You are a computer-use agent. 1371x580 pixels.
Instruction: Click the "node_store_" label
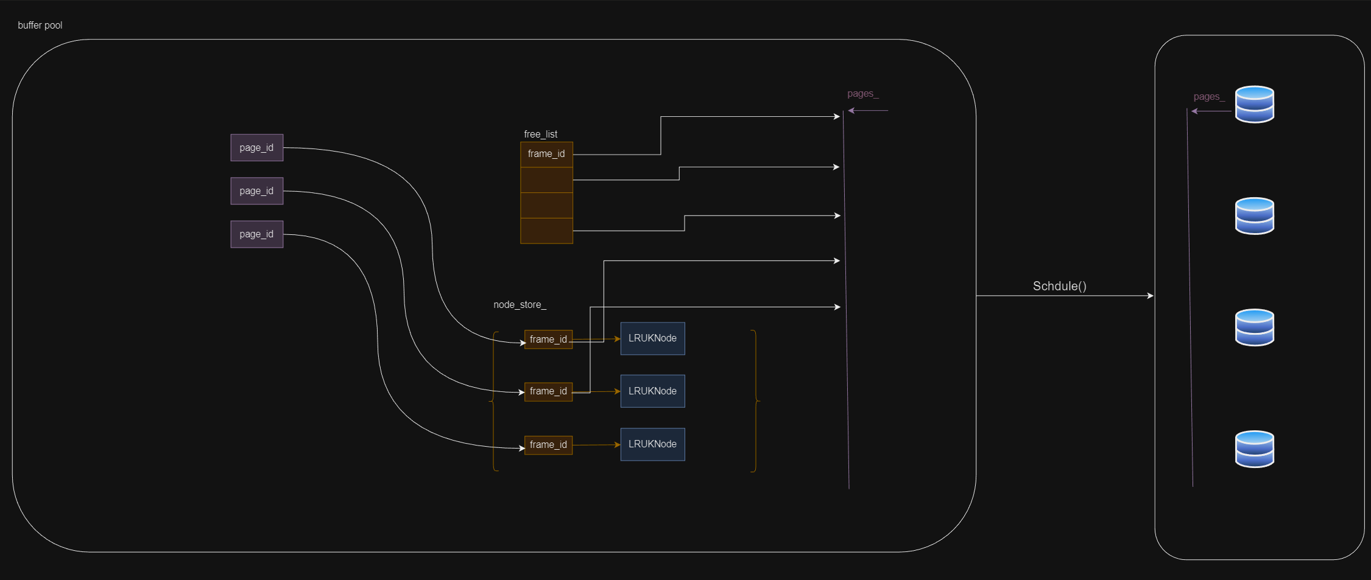point(520,304)
